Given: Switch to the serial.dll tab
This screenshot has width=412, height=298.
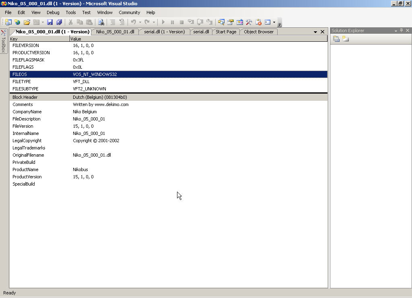Looking at the screenshot, I should point(201,32).
